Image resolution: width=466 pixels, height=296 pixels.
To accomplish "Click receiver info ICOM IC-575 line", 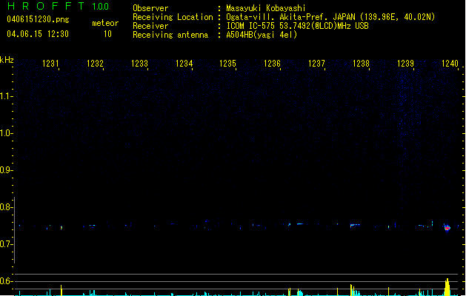I will (x=298, y=26).
